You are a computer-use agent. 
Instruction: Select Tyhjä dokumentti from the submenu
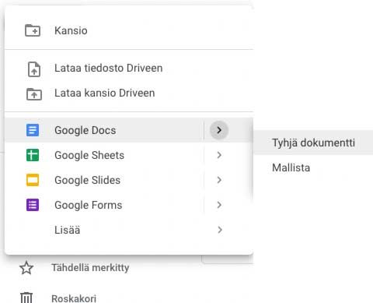[x=313, y=143]
